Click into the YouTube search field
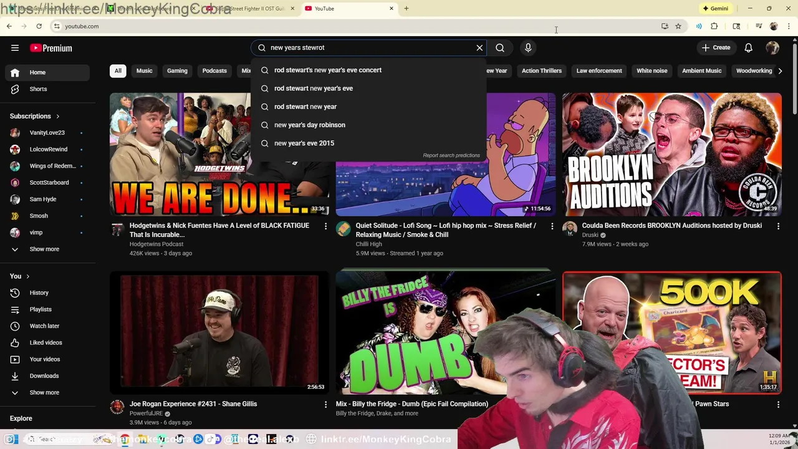 [x=368, y=47]
